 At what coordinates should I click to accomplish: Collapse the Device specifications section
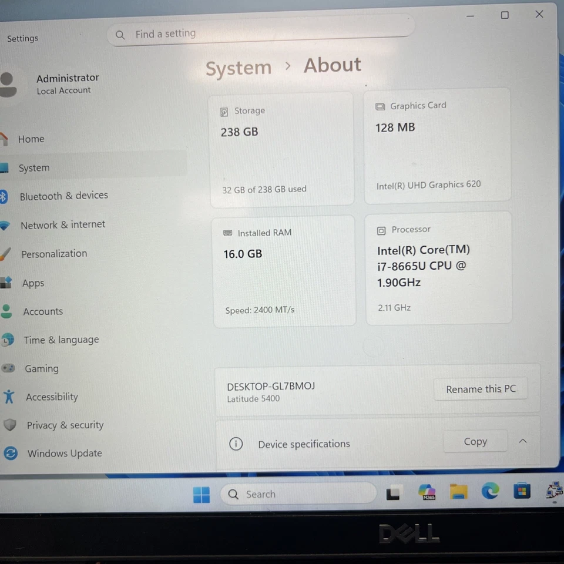pyautogui.click(x=522, y=441)
